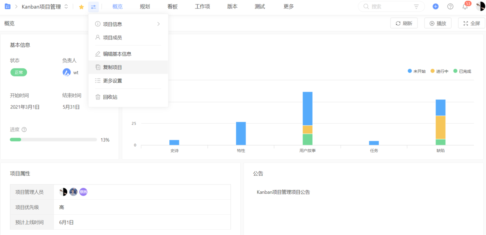486x235 pixels.
Task: Click the 13% progress bar
Action: point(53,139)
